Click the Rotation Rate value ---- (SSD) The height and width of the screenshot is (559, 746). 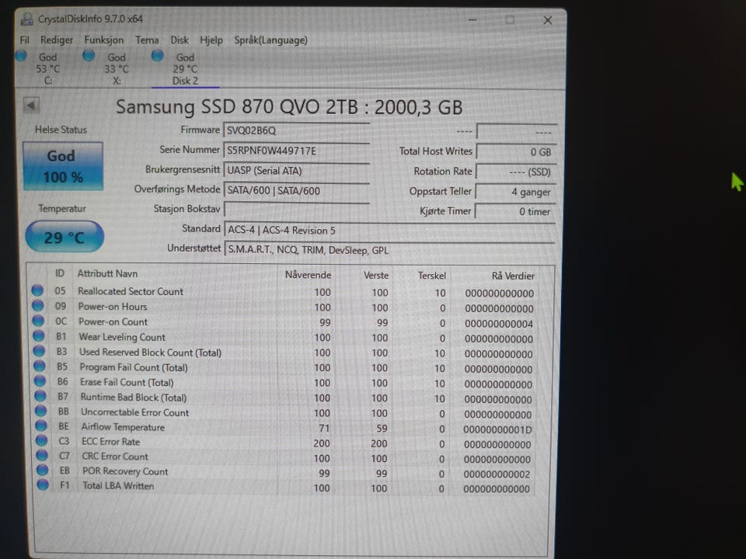516,172
